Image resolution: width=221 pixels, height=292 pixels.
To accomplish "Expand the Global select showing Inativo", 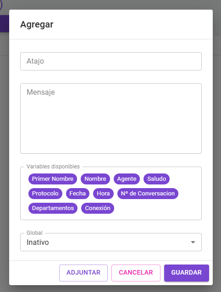I will coord(111,242).
